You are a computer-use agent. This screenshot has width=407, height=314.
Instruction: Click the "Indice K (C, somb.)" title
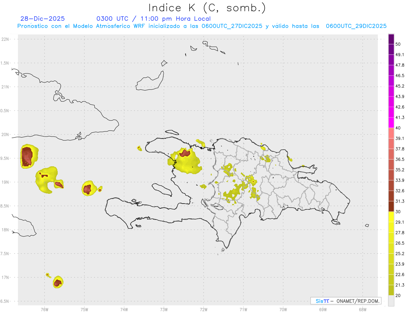pos(207,8)
